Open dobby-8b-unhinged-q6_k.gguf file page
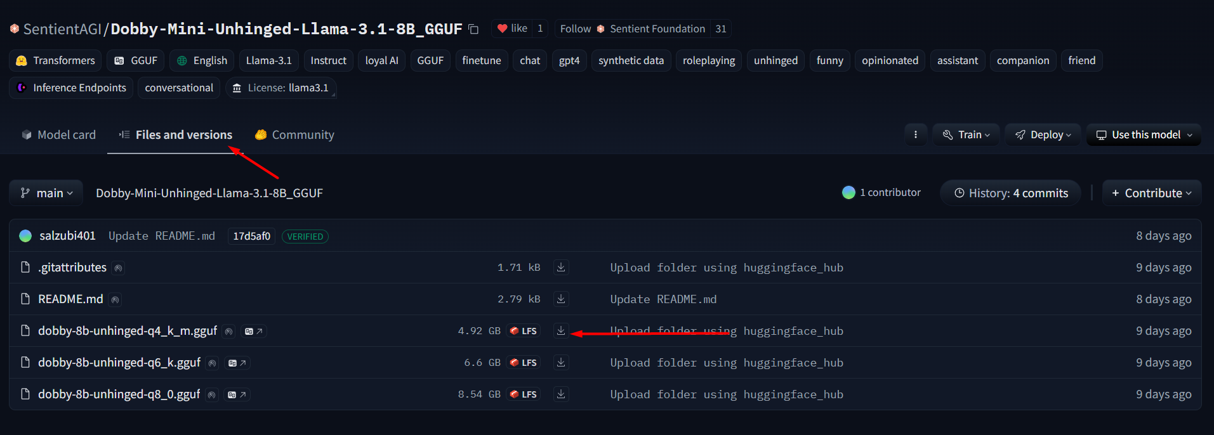This screenshot has width=1214, height=435. click(119, 363)
